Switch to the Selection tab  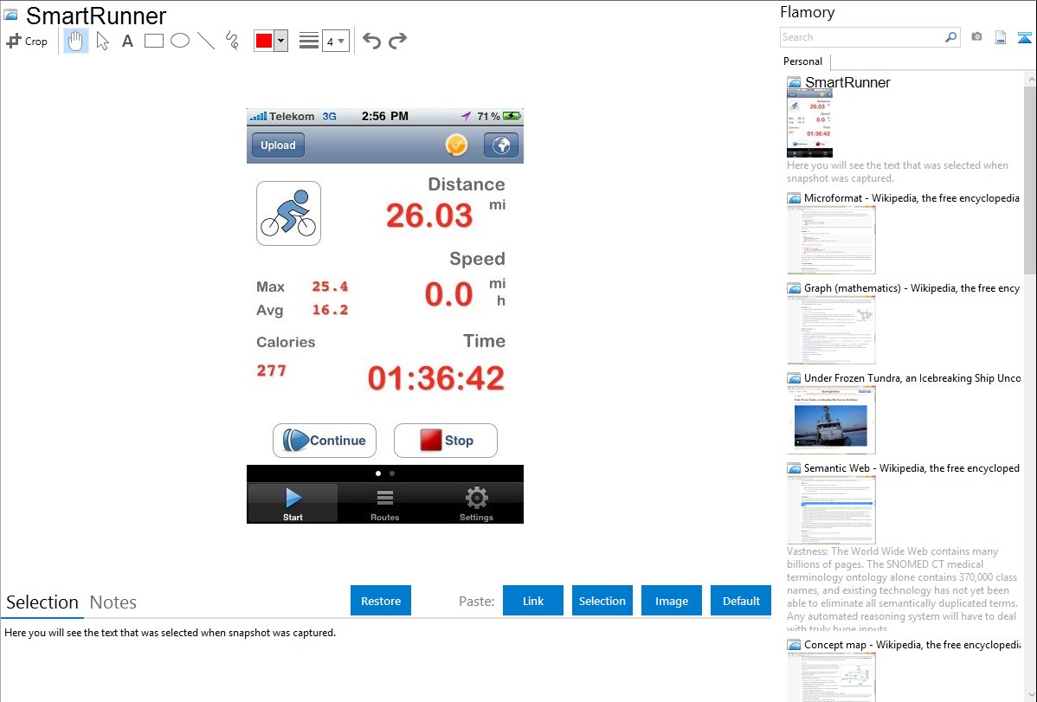click(42, 602)
